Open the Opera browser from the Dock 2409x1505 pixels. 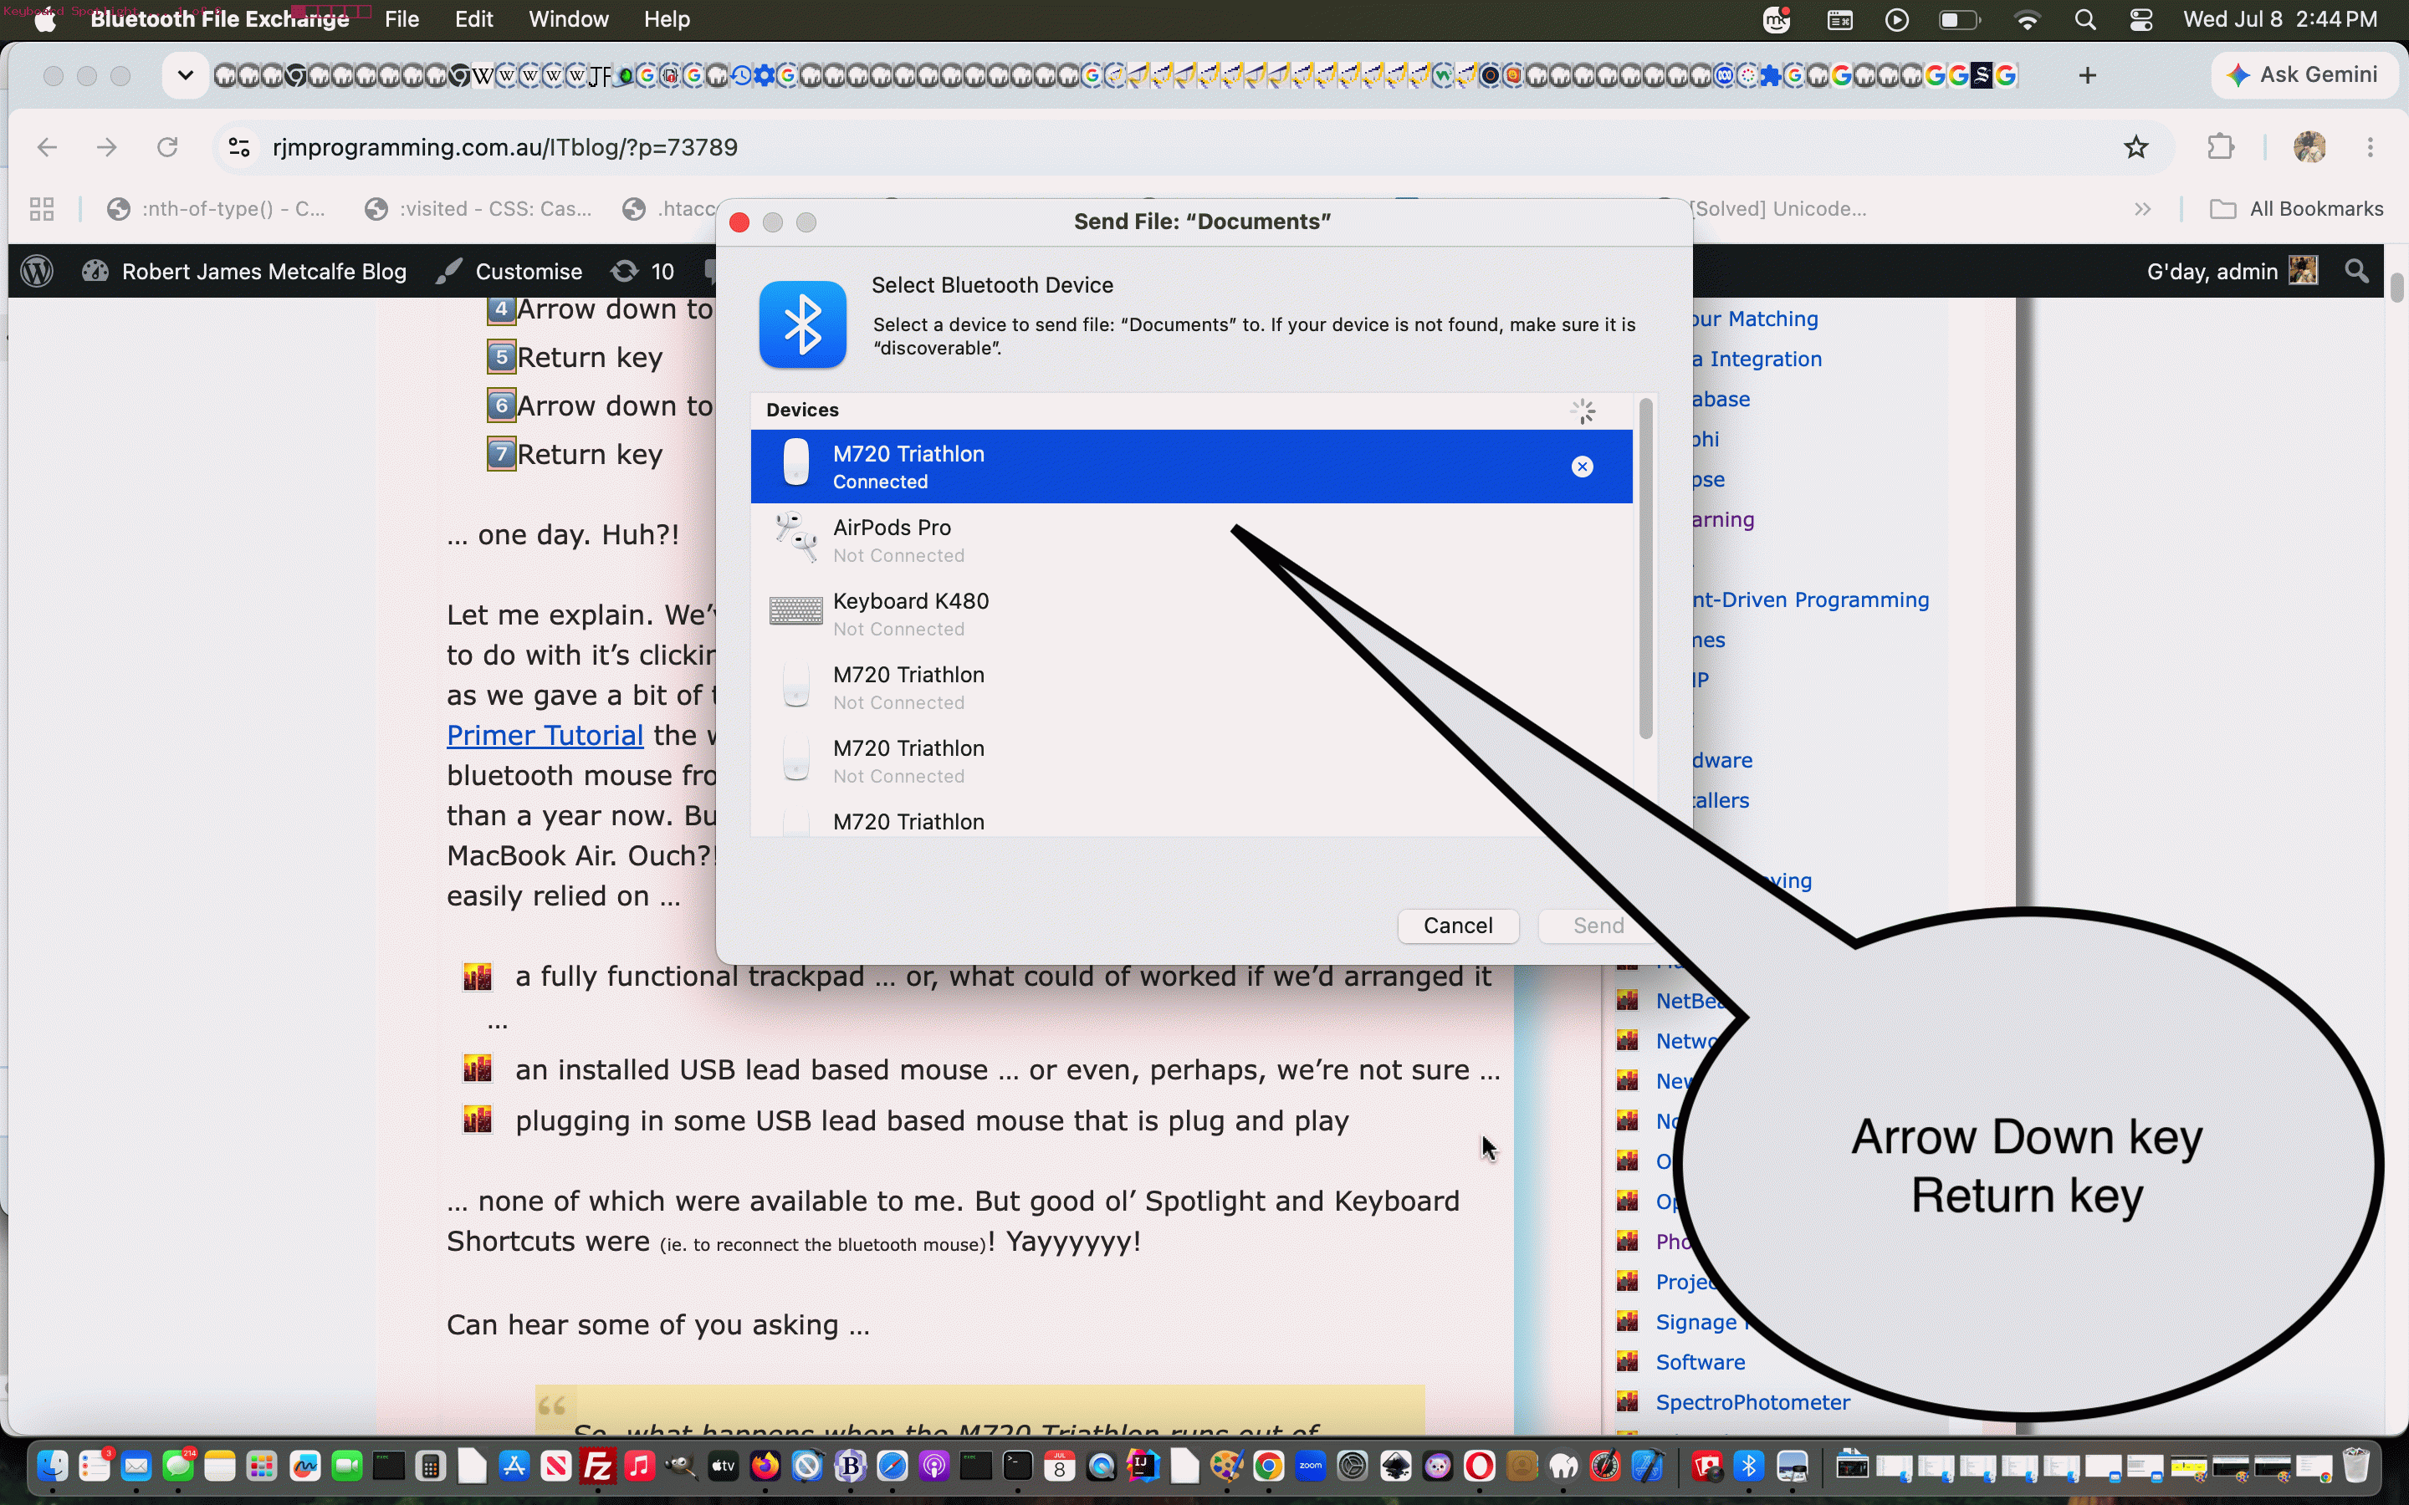pos(1479,1467)
